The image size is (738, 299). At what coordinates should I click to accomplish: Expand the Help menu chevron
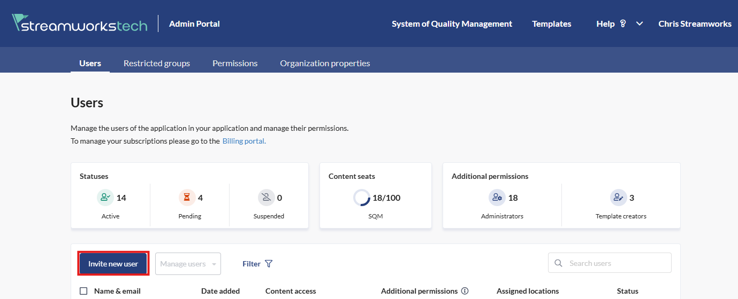pos(639,23)
